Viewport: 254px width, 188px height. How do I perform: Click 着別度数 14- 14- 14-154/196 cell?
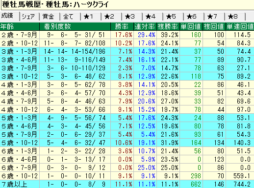tap(75, 51)
